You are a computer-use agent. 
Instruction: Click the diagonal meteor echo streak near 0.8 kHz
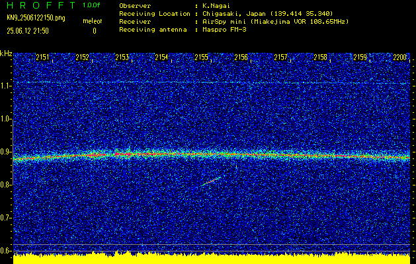[x=212, y=181]
